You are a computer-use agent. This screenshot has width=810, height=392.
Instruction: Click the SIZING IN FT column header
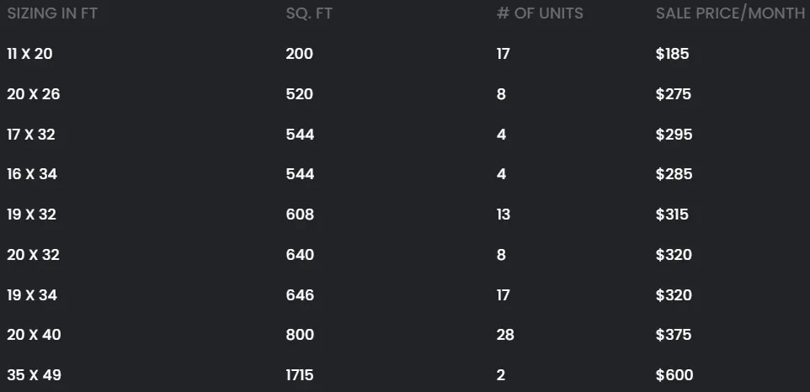click(52, 13)
